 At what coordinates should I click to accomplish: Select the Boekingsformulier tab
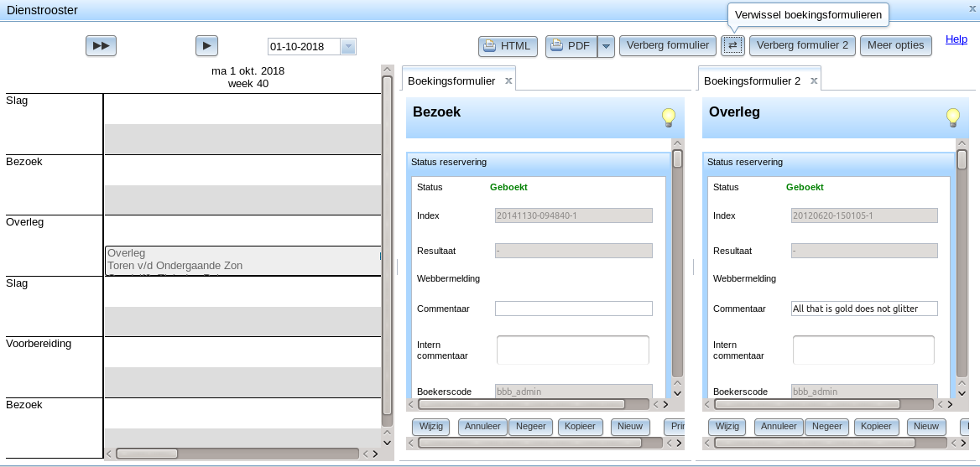pyautogui.click(x=451, y=81)
